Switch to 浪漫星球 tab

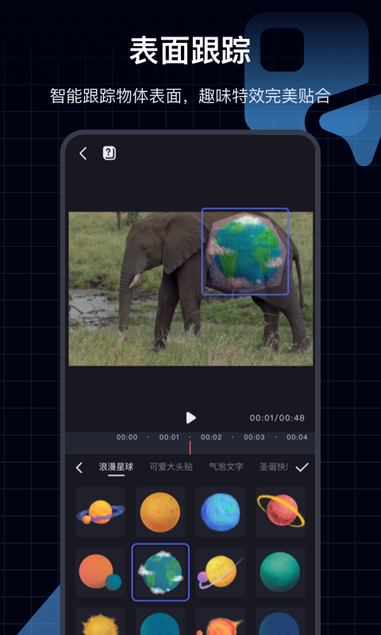[x=116, y=467]
